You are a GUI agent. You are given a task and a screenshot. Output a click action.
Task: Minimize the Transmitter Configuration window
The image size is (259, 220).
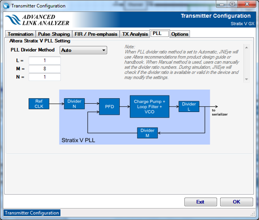pyautogui.click(x=221, y=4)
